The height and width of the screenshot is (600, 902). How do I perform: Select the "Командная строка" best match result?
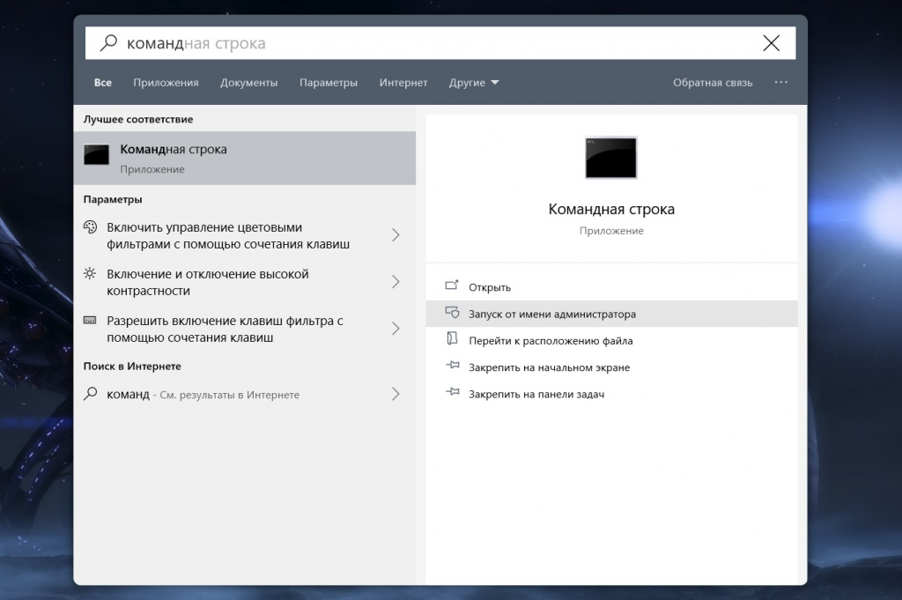(245, 159)
